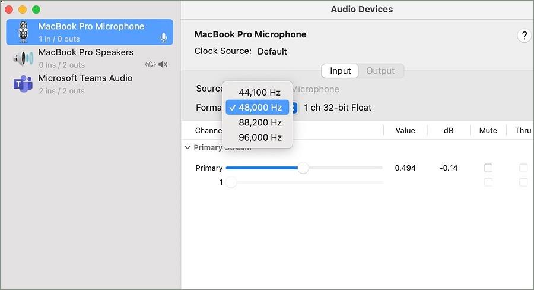This screenshot has height=290, width=534.
Task: Click the dB column header
Action: 449,130
